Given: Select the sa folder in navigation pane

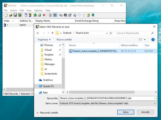Looking at the screenshot, I should click(x=46, y=69).
